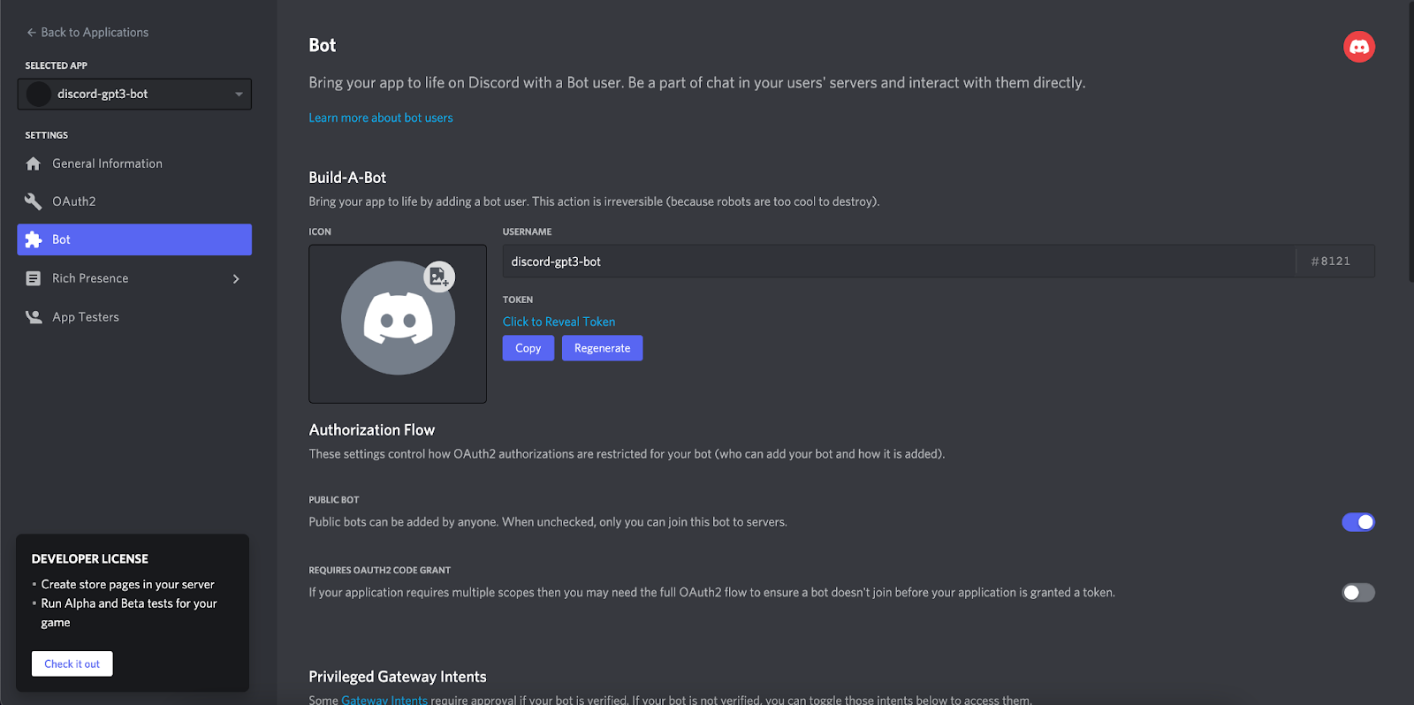Click the App Testers people icon
Viewport: 1414px width, 705px height.
coord(34,317)
